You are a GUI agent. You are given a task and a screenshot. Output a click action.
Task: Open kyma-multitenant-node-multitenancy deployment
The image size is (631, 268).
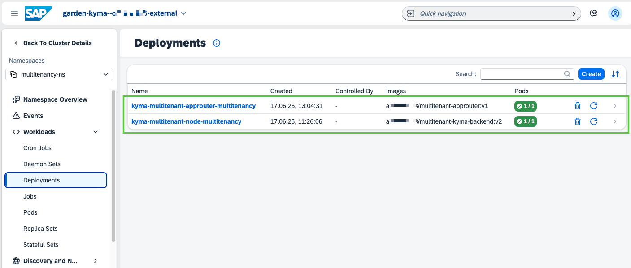(186, 121)
